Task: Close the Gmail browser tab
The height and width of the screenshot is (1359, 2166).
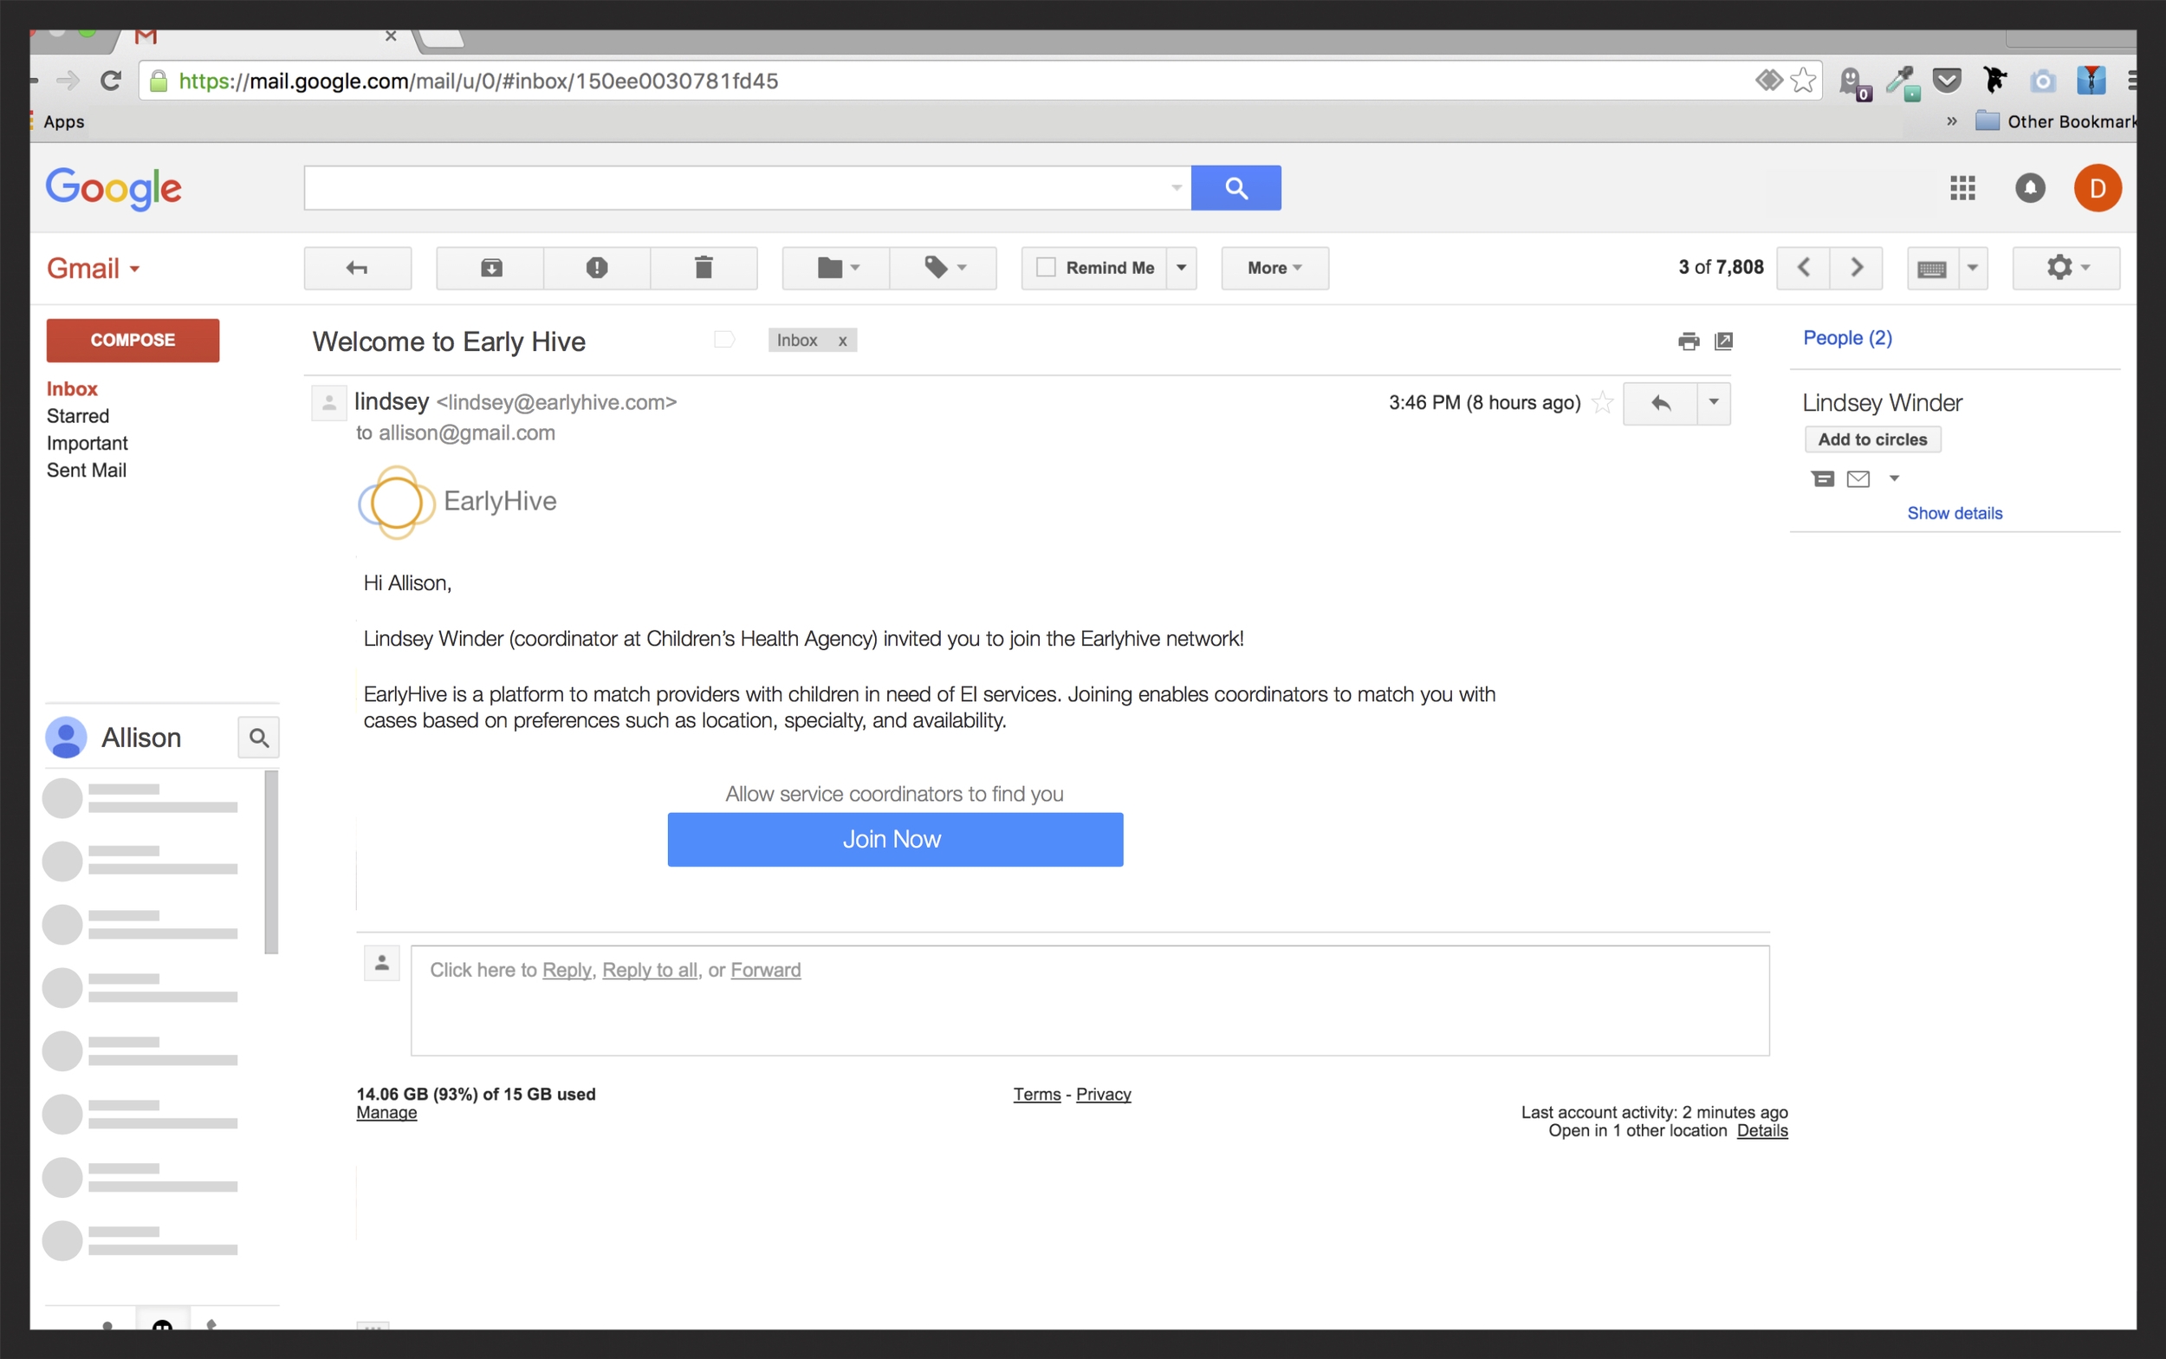Action: [391, 36]
